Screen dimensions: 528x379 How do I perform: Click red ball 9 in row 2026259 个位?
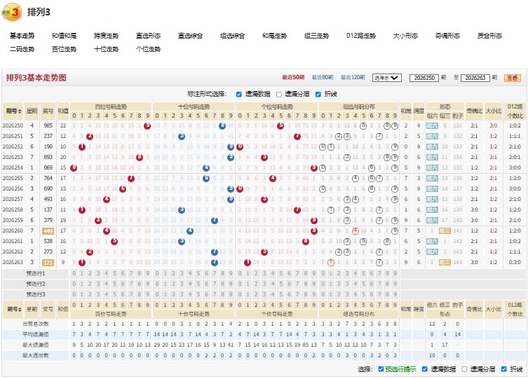pos(314,221)
